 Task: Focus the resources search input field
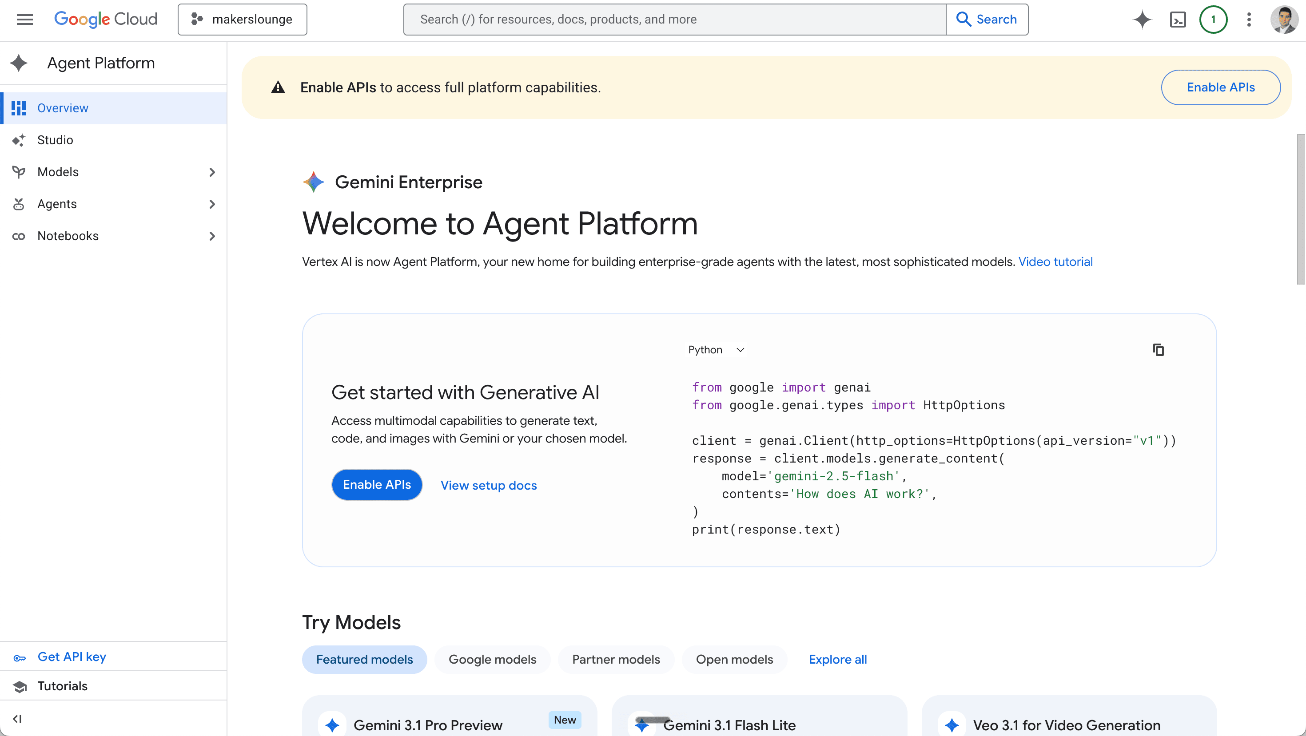(x=675, y=19)
